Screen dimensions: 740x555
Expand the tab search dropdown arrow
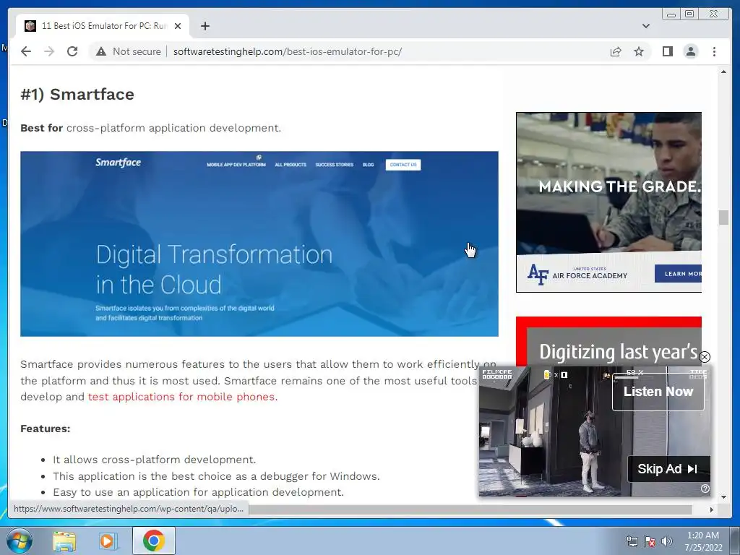[x=645, y=26]
